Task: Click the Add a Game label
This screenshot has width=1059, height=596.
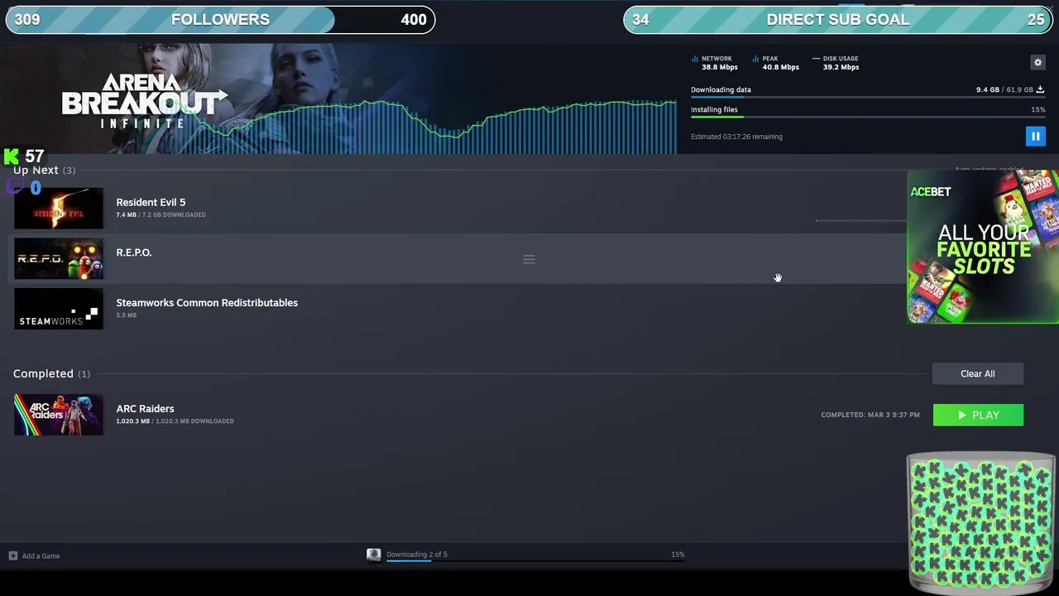Action: click(x=41, y=555)
